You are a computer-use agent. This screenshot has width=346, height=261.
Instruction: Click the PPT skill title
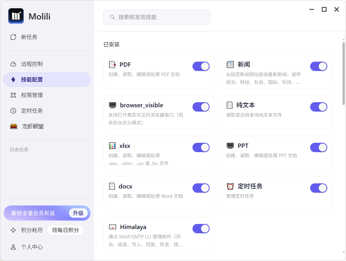click(x=243, y=146)
